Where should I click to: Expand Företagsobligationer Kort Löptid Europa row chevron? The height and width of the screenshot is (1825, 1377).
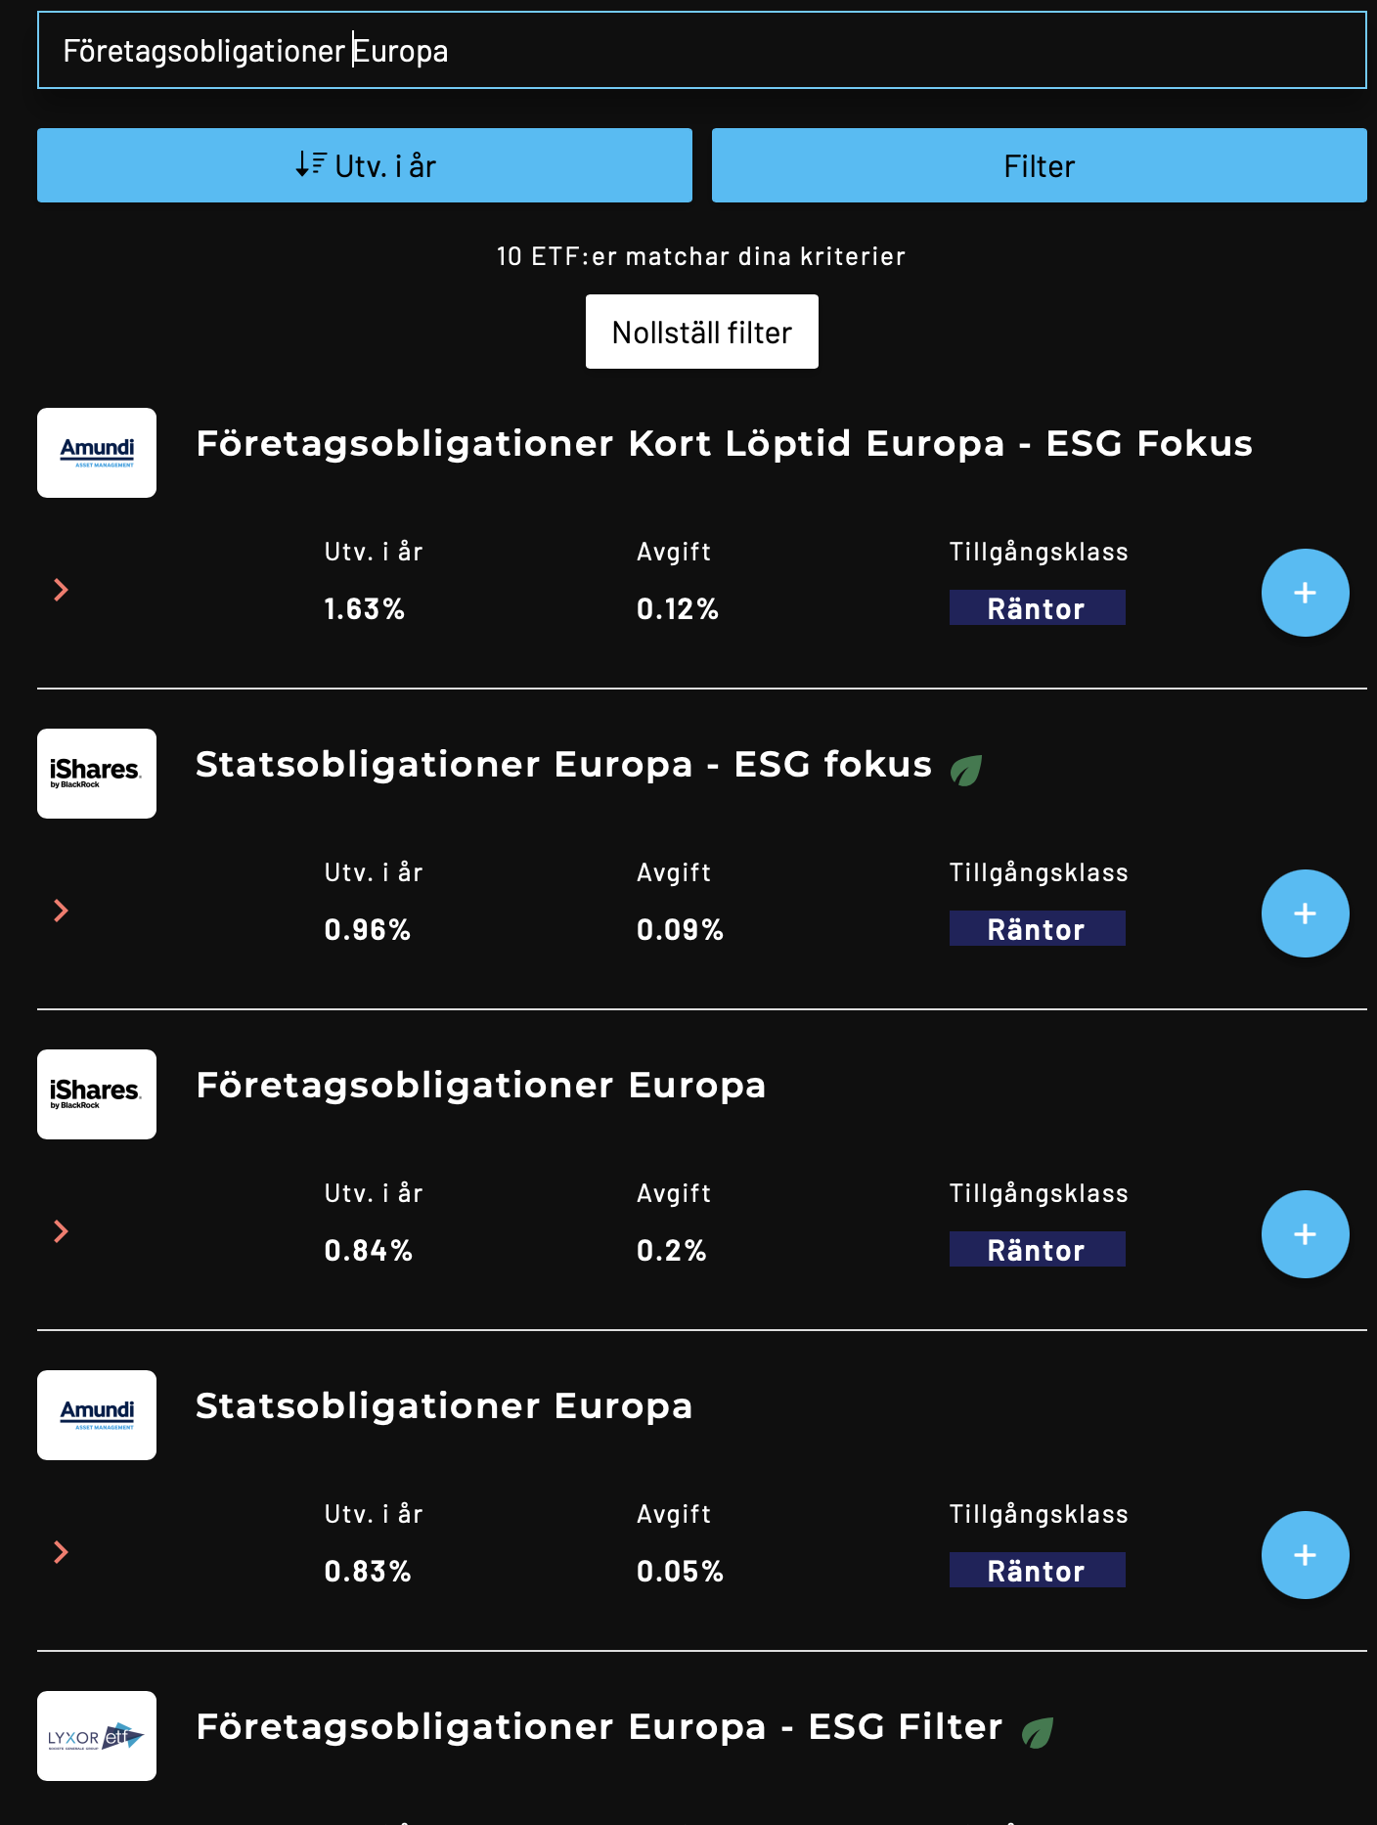[x=61, y=590]
